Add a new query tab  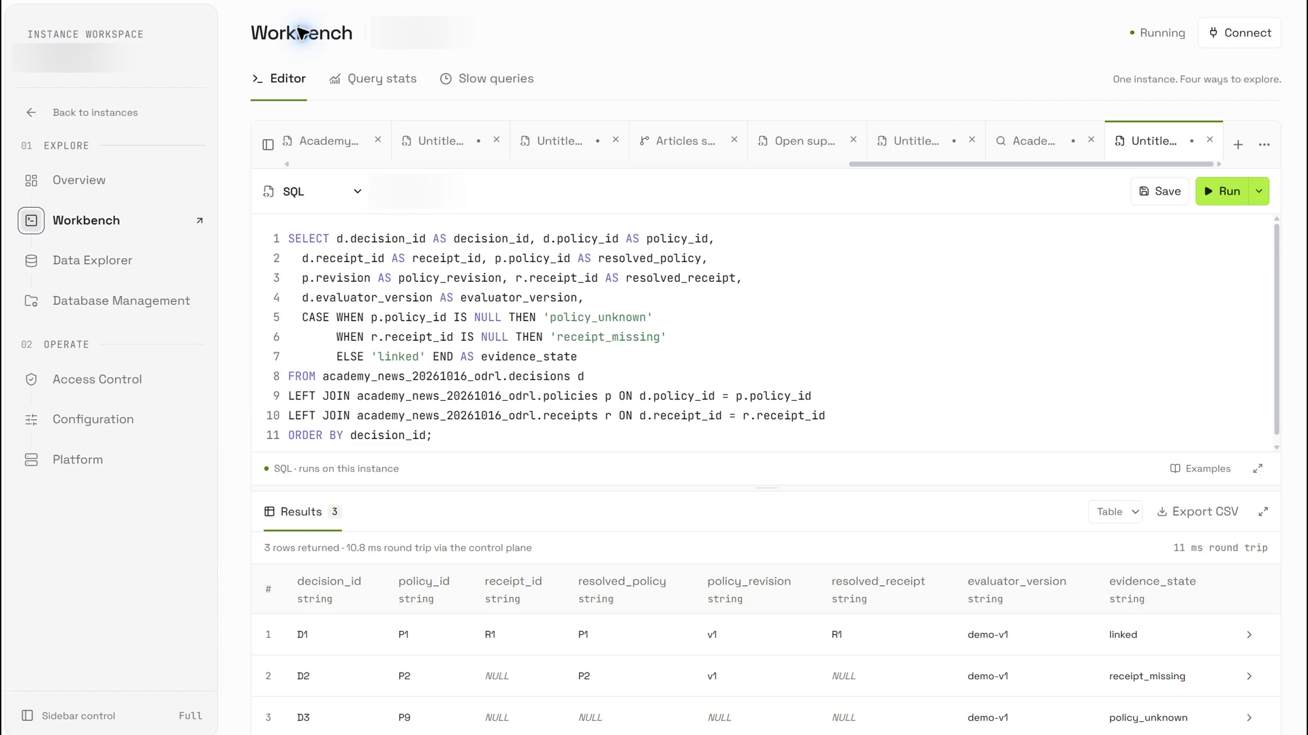click(x=1238, y=144)
